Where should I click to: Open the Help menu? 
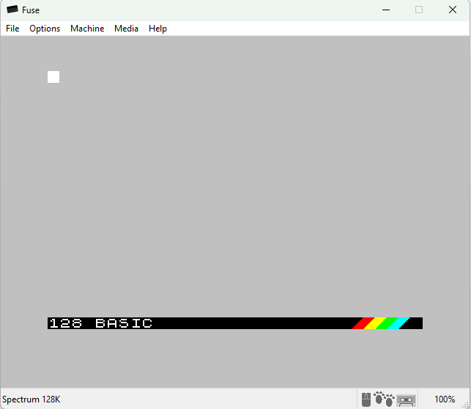point(157,29)
